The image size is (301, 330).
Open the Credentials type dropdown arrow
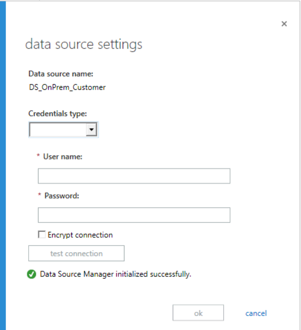click(x=91, y=130)
